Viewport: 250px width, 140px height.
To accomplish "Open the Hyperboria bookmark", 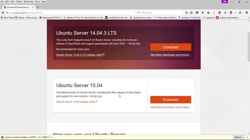I will (209, 17).
